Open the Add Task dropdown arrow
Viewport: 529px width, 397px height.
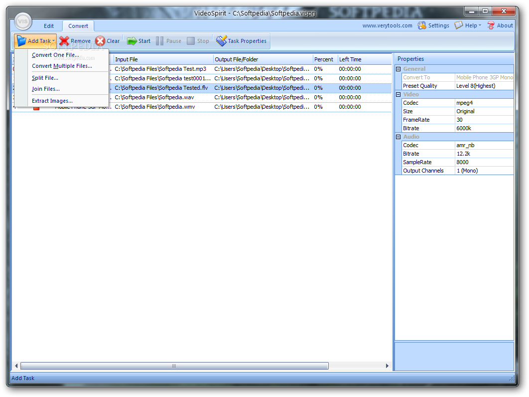[x=53, y=41]
